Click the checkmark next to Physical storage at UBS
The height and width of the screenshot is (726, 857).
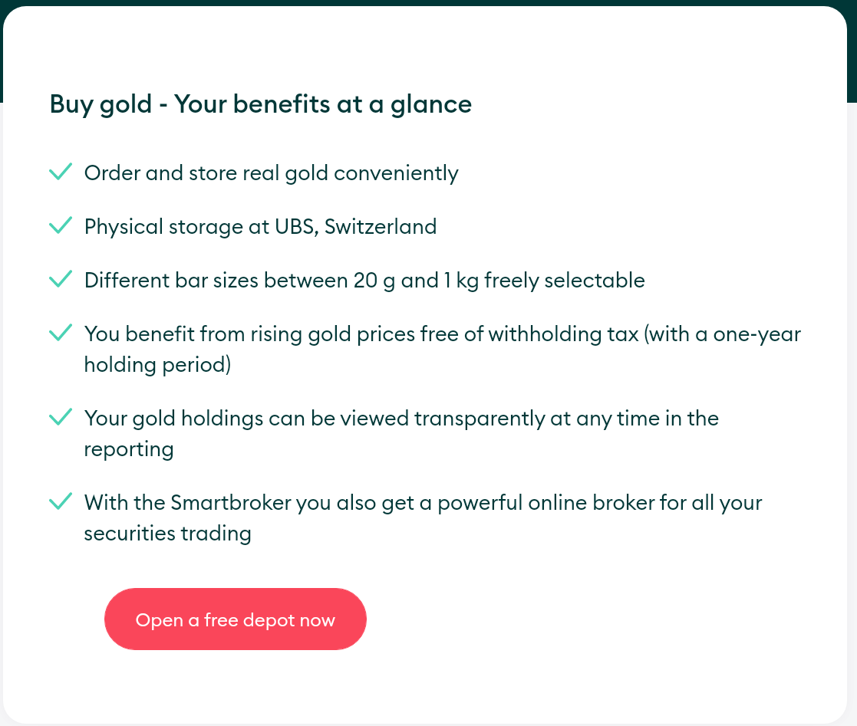tap(61, 225)
